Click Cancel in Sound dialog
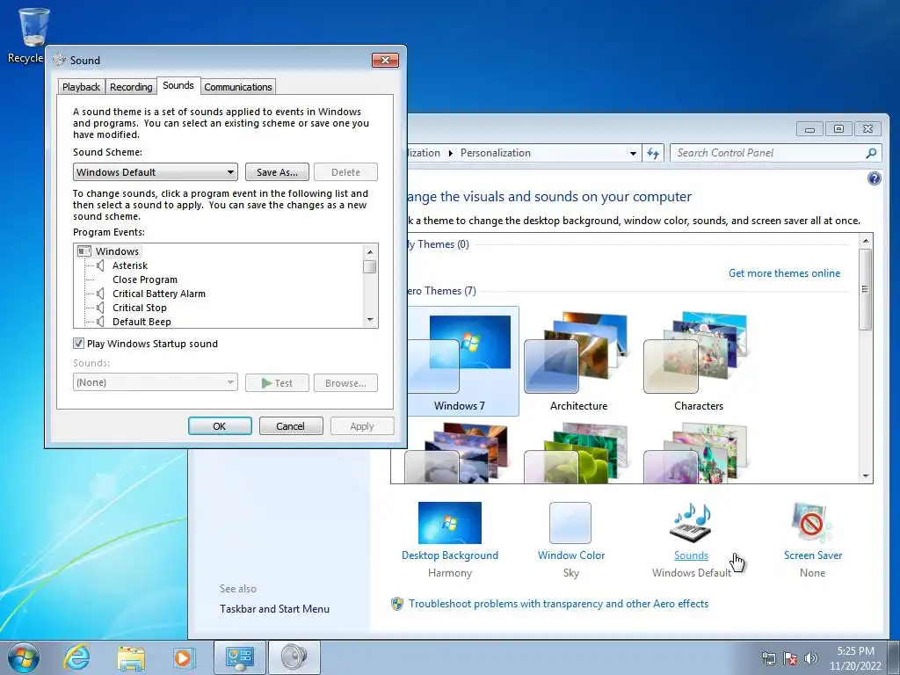This screenshot has height=675, width=900. (x=290, y=426)
